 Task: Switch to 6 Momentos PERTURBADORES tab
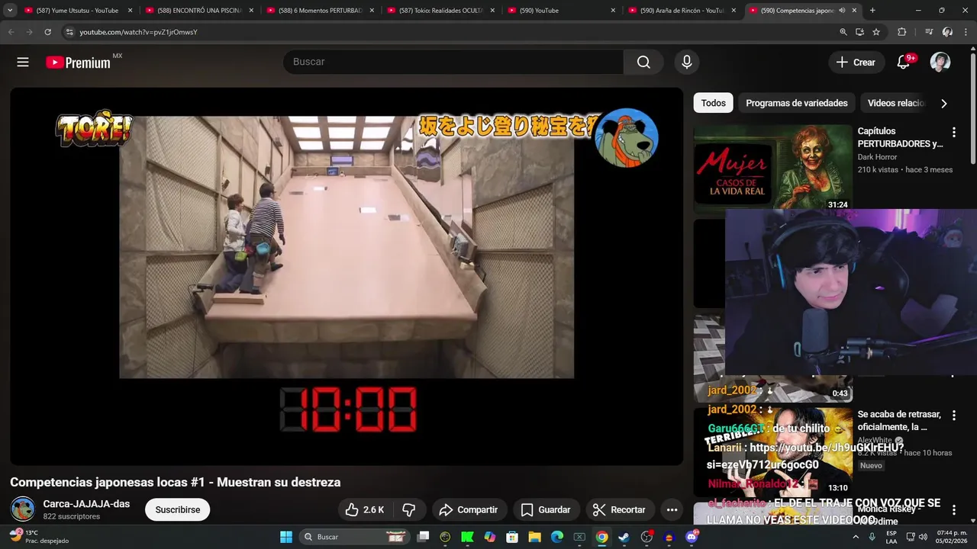pos(320,11)
